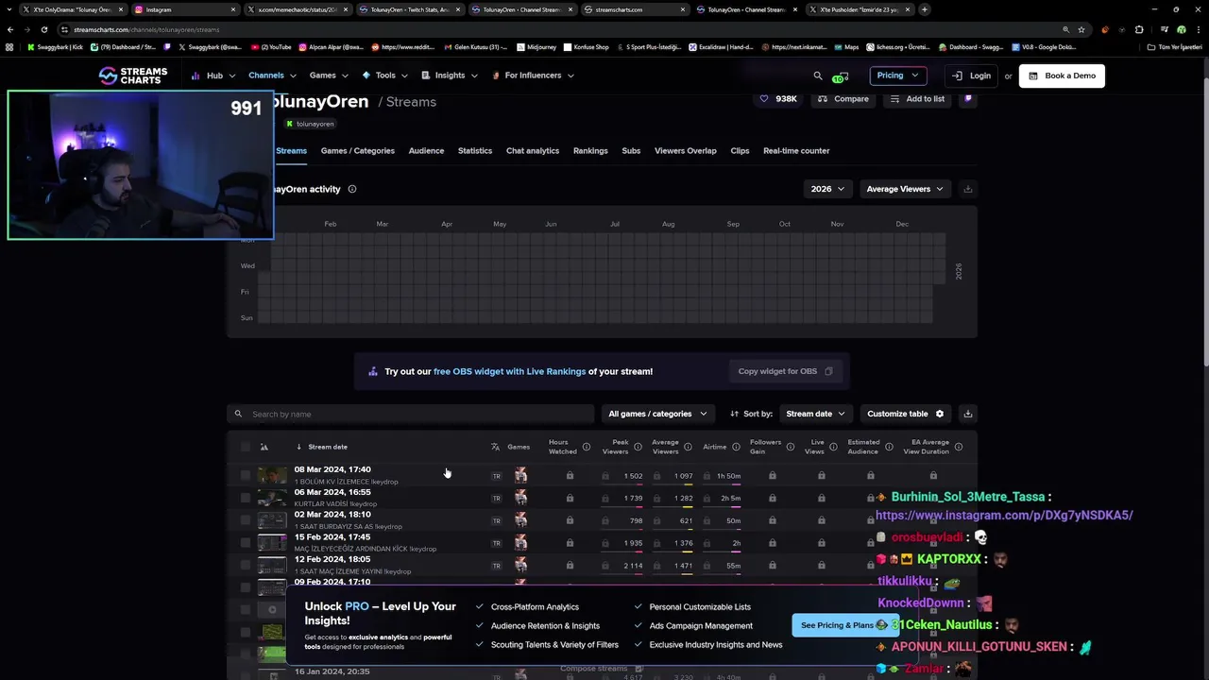Click the Live Views info icon
The image size is (1209, 680).
[x=834, y=447]
